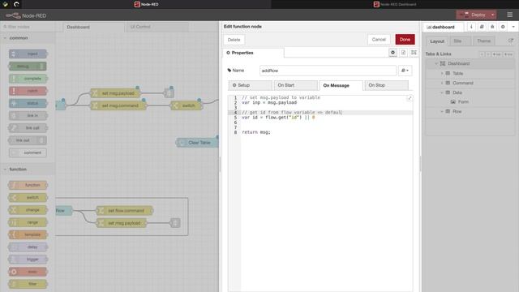The image size is (519, 292).
Task: Open the sidebar tabs dropdown arrow
Action: point(513,27)
